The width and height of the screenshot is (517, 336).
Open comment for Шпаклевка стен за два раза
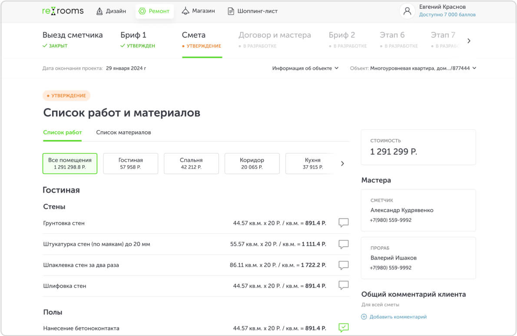point(343,265)
